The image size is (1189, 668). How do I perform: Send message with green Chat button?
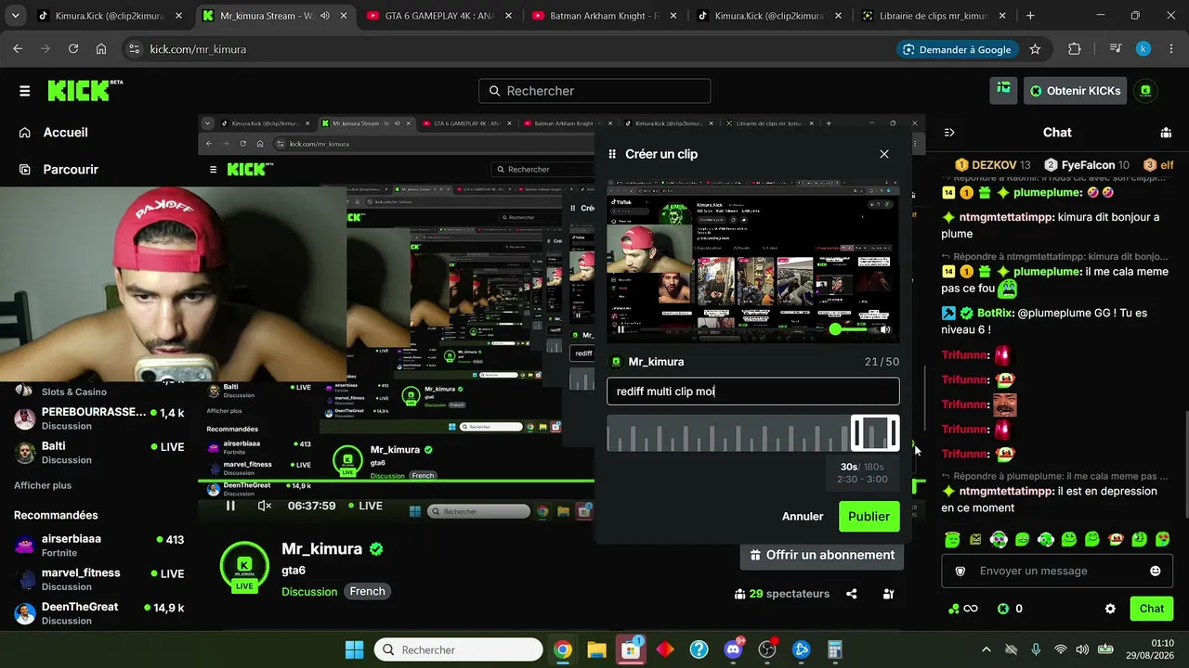(x=1152, y=609)
